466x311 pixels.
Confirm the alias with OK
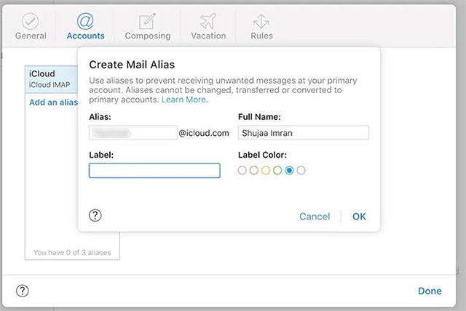[x=359, y=217]
